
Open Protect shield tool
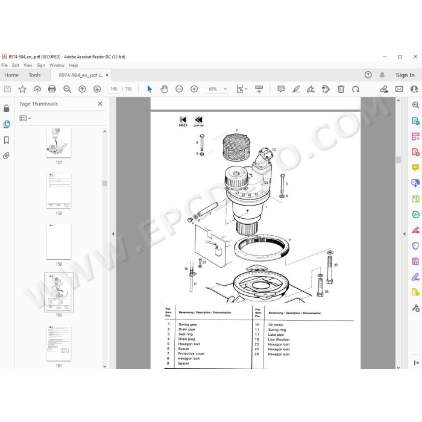click(x=415, y=246)
